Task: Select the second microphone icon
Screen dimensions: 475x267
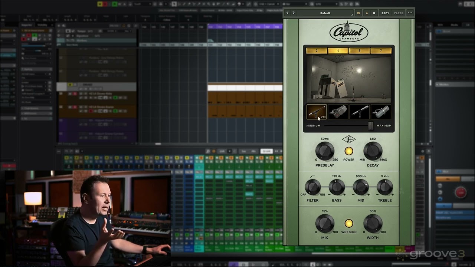Action: coord(338,112)
